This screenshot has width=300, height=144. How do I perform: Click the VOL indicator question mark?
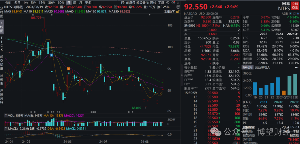(x=6, y=115)
